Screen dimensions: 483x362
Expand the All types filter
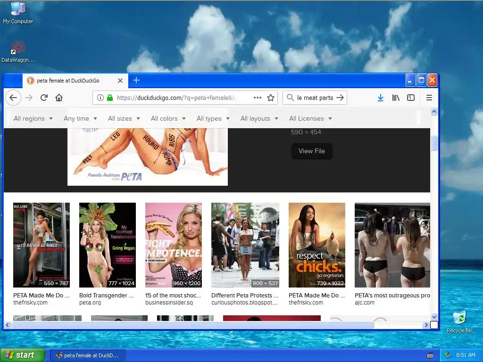(213, 118)
